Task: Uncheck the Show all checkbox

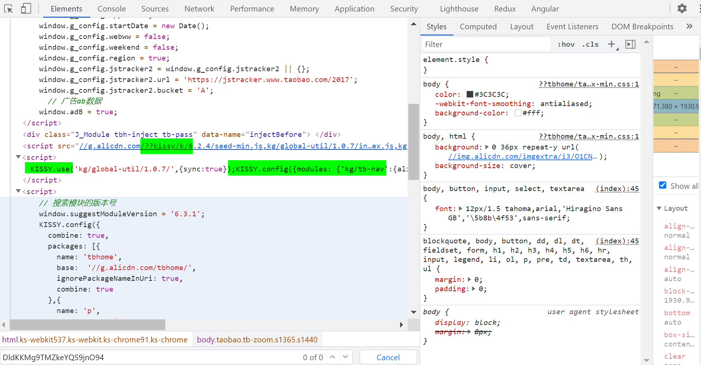Action: 662,185
